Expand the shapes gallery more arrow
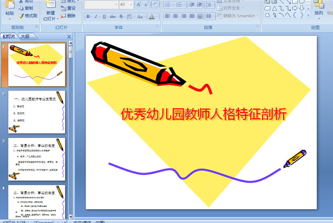This screenshot has width=333, height=223. click(308, 15)
